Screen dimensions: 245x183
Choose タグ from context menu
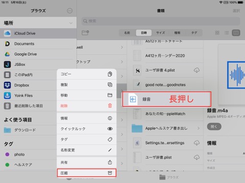87,139
